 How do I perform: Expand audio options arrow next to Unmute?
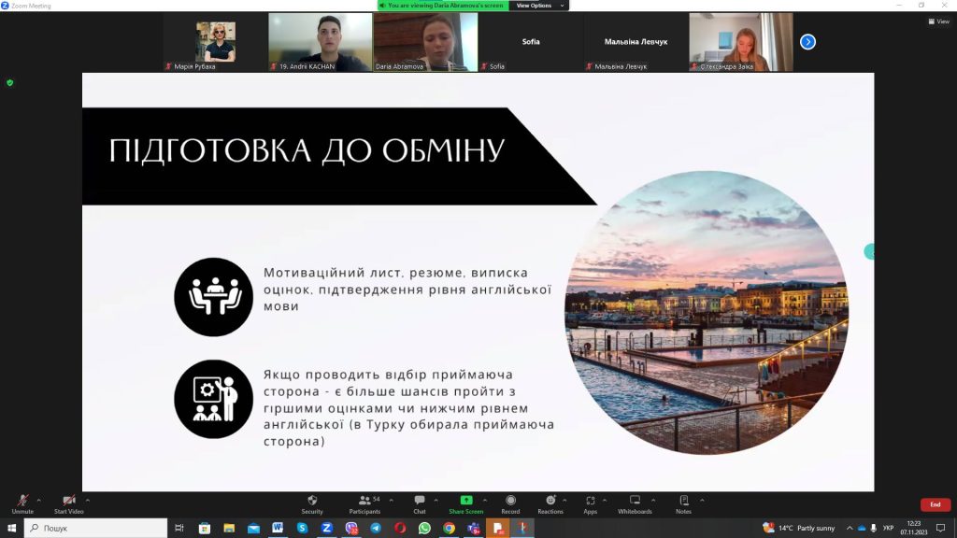click(x=40, y=497)
